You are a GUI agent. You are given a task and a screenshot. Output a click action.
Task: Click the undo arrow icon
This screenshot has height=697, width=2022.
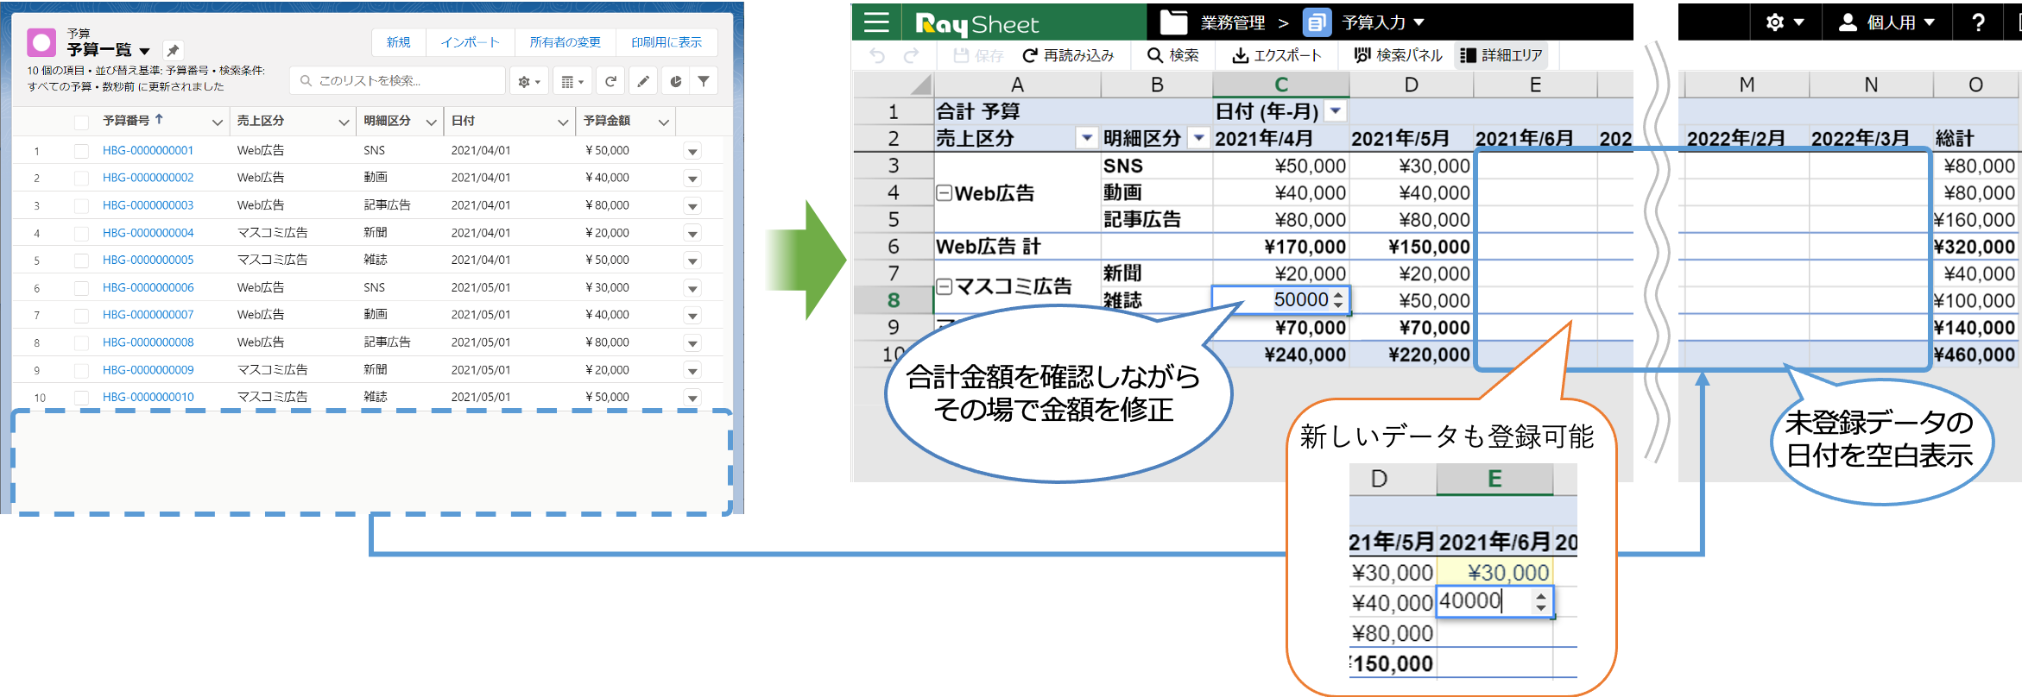click(x=877, y=56)
